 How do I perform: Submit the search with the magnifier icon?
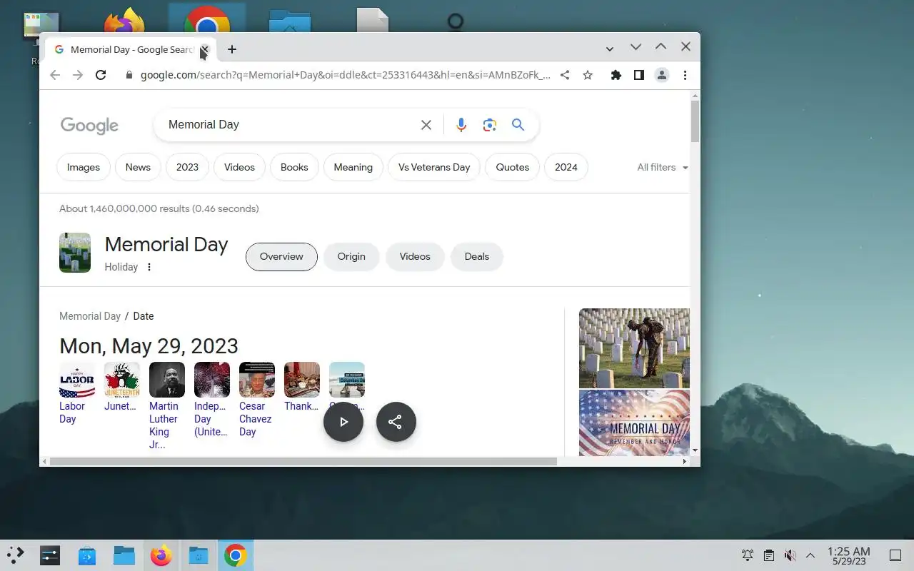[x=518, y=125]
